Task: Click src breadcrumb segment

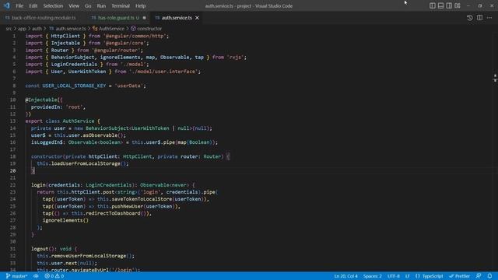Action: [x=9, y=29]
